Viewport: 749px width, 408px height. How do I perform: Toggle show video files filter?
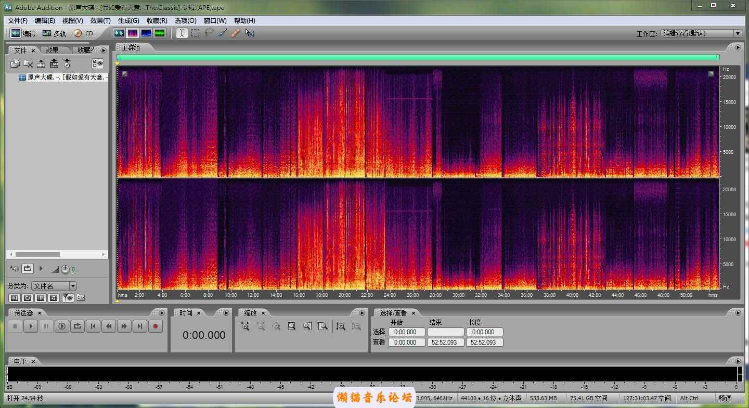coord(41,298)
